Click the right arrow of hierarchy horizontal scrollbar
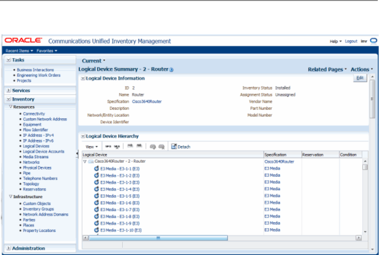The image size is (379, 255). click(359, 238)
